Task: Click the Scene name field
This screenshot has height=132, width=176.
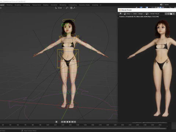Action: point(170,4)
